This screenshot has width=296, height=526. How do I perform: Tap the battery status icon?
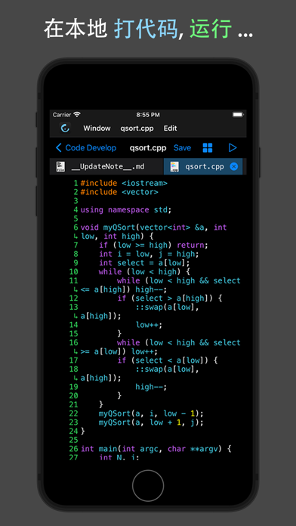coord(238,115)
